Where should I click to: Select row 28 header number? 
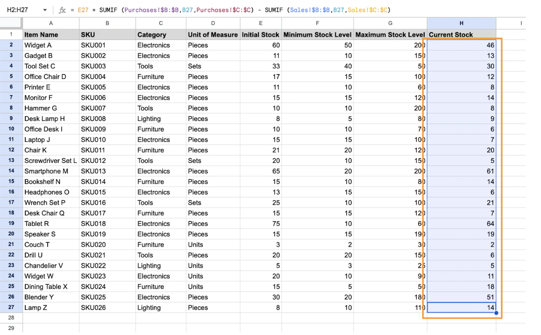tap(11, 318)
